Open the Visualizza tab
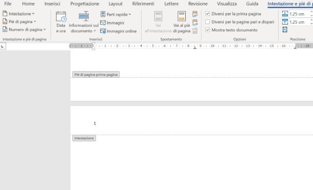 (227, 4)
